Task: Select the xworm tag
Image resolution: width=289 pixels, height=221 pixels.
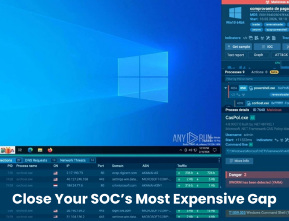Action: click(257, 29)
